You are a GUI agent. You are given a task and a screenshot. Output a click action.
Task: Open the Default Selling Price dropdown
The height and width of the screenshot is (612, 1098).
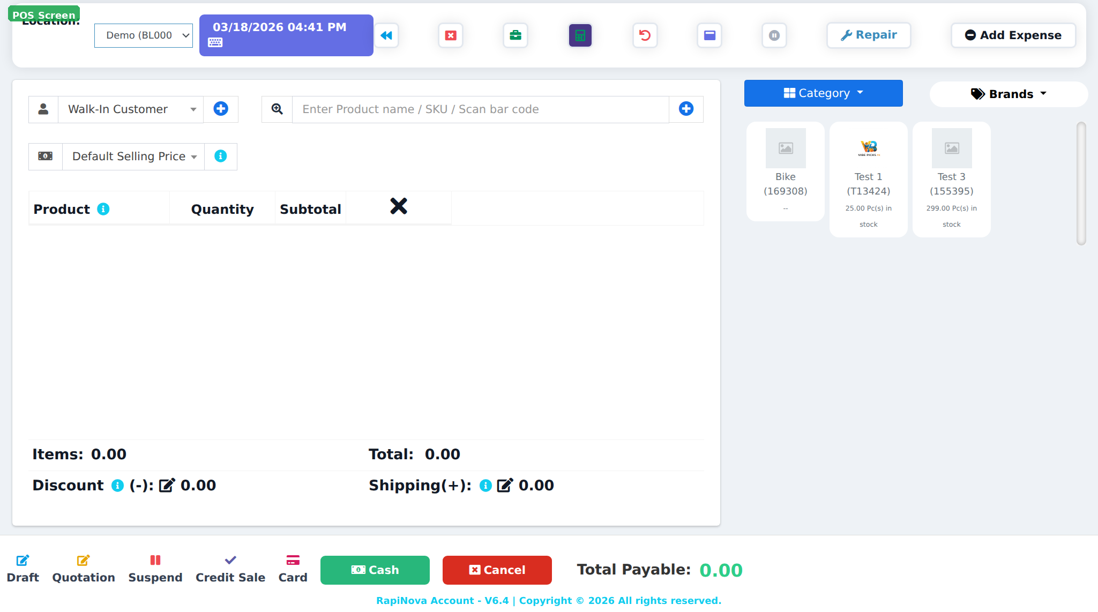(x=133, y=156)
